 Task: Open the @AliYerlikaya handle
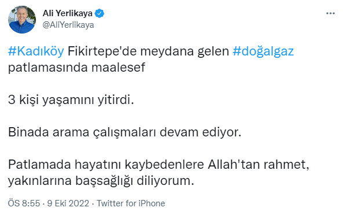68,25
